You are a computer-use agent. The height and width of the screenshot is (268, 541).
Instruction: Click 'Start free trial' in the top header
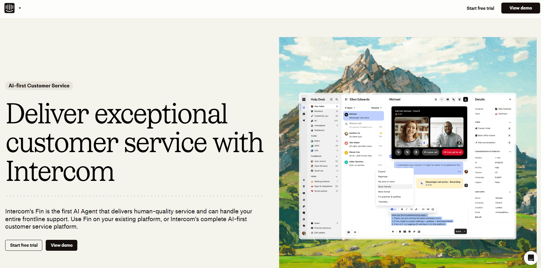point(480,8)
